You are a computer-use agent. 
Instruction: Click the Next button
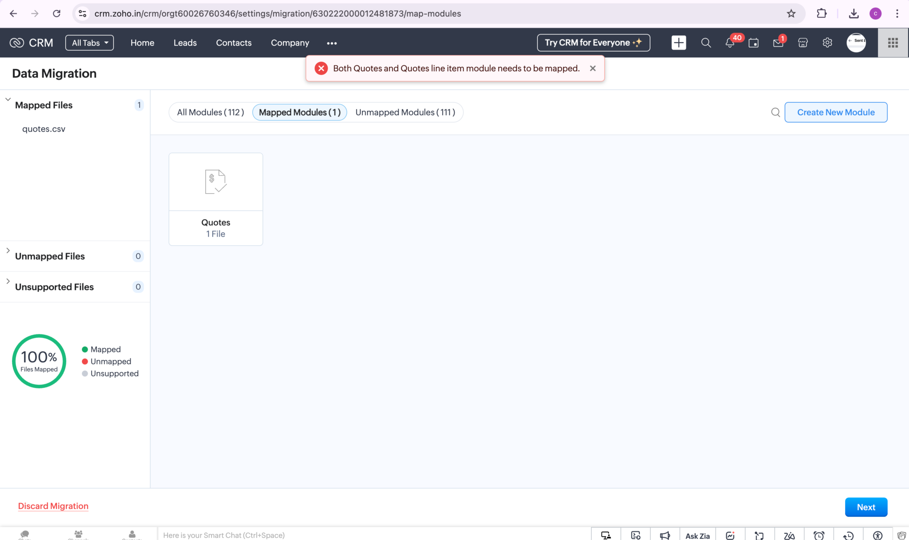tap(866, 507)
